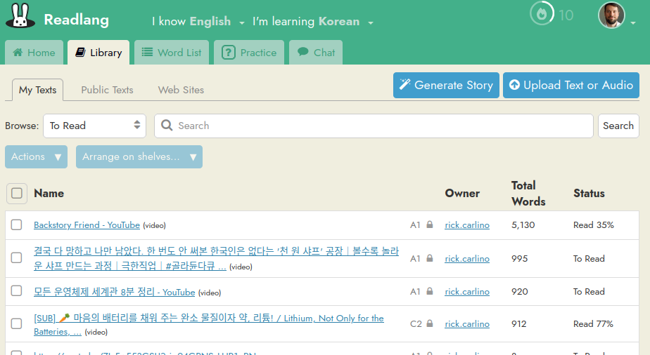The image size is (650, 355).
Task: Click the lock icon on the Lithium video row
Action: coord(429,324)
